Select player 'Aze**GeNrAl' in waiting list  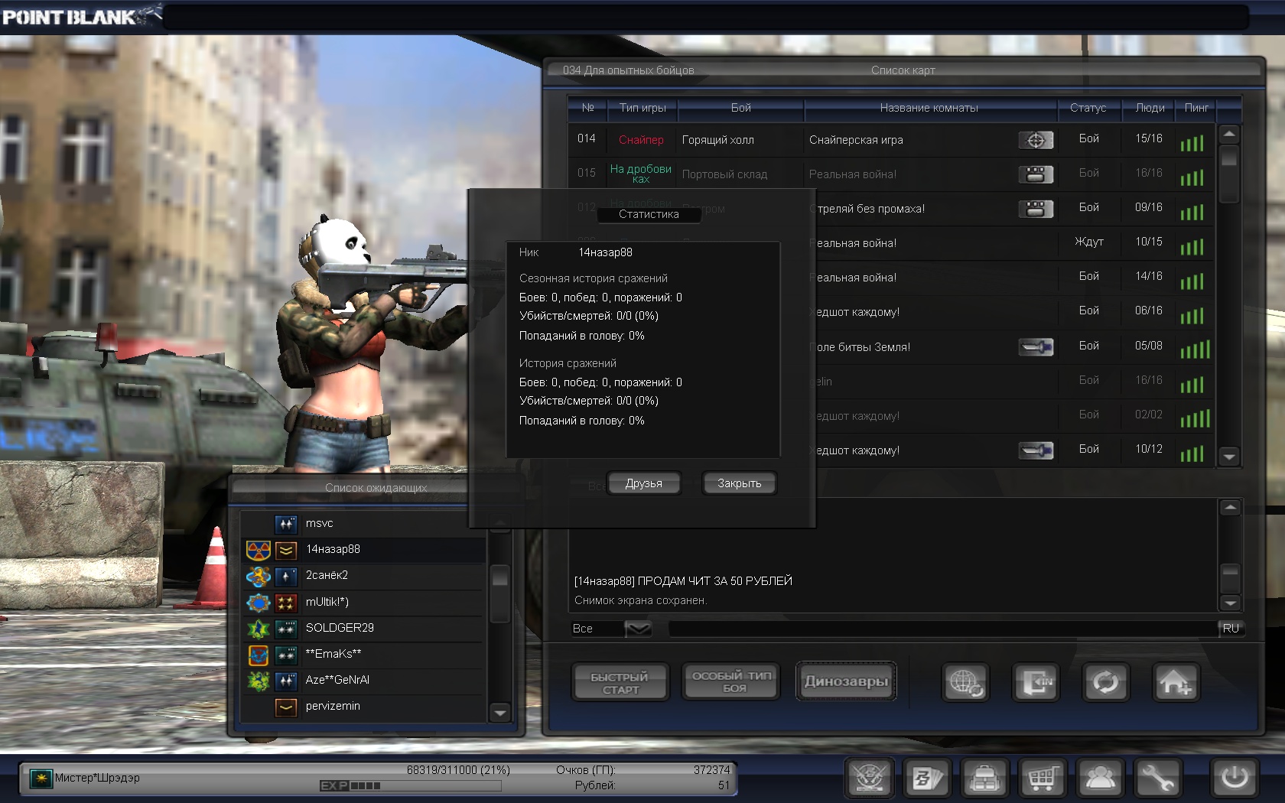(x=363, y=681)
